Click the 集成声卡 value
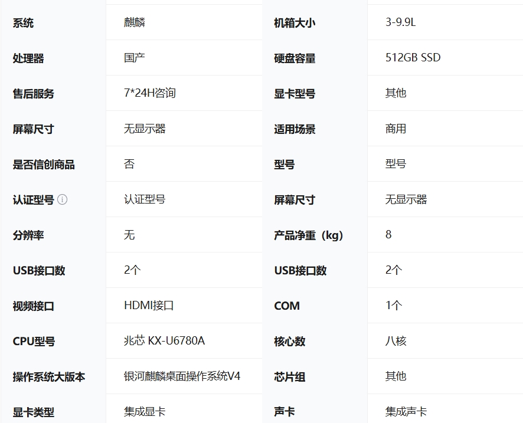 coord(406,411)
